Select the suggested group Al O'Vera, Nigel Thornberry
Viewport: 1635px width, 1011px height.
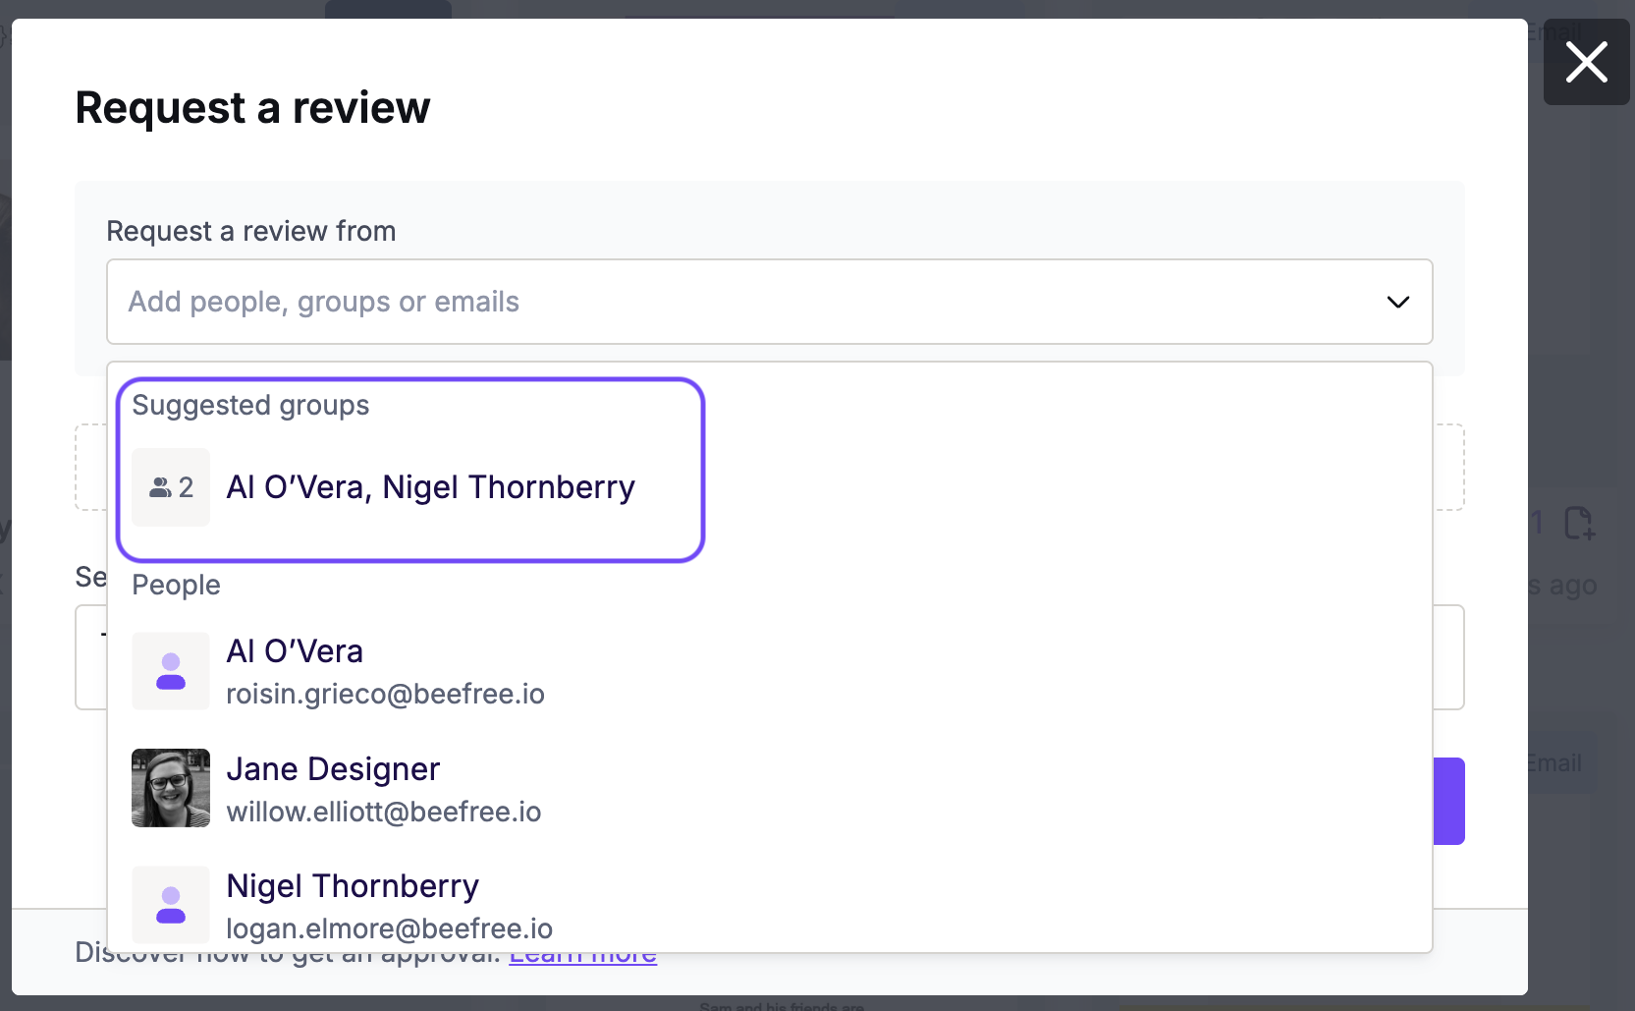coord(431,487)
